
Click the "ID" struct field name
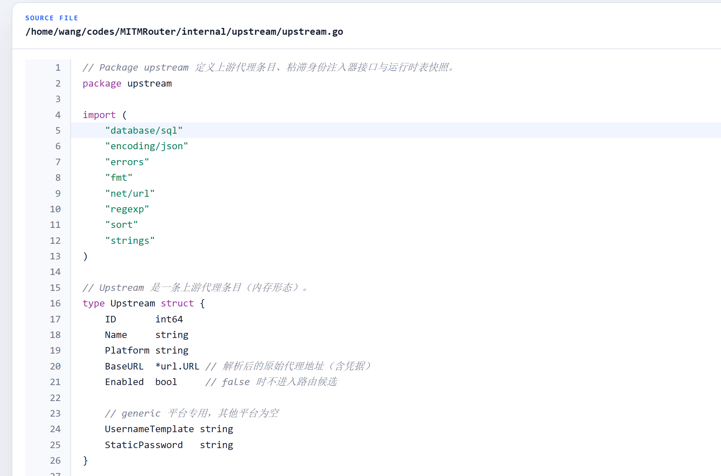(x=111, y=319)
